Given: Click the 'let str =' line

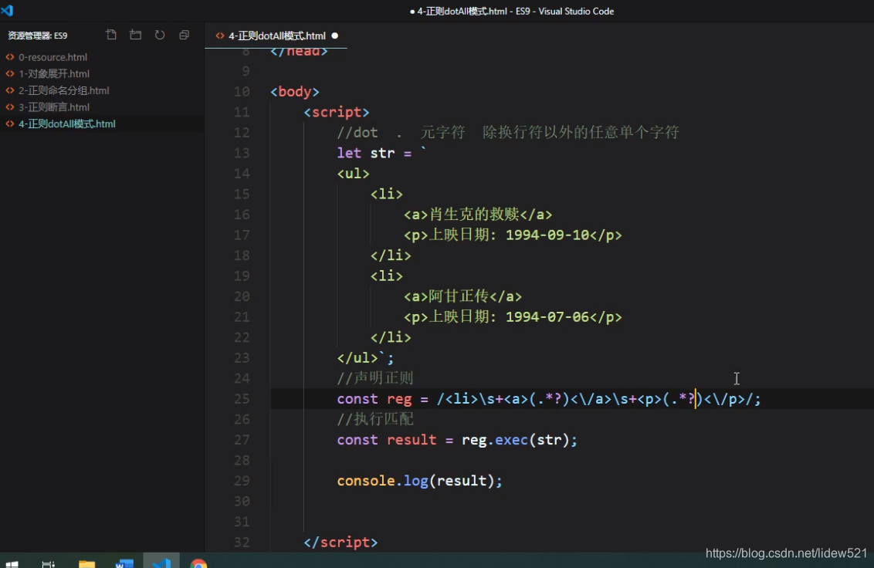Looking at the screenshot, I should click(382, 153).
